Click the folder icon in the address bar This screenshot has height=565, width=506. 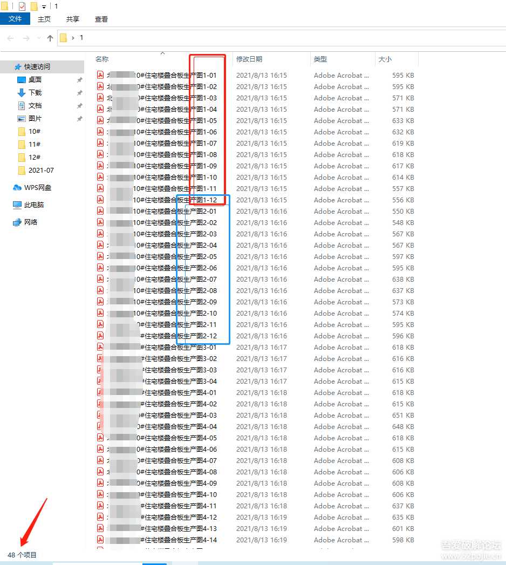63,38
